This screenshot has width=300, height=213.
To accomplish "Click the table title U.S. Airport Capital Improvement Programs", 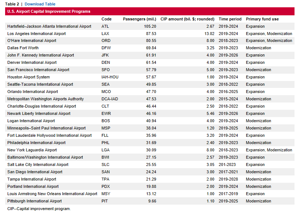I will [49, 11].
